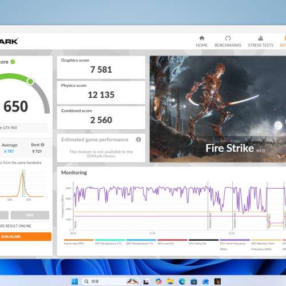Click the Best score 9 721

pos(37,152)
